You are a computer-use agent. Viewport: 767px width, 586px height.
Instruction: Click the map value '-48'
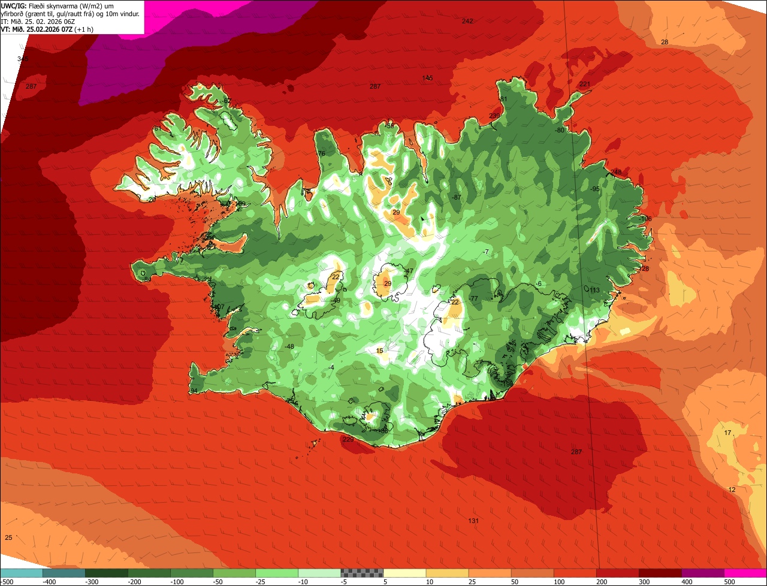[x=289, y=346]
